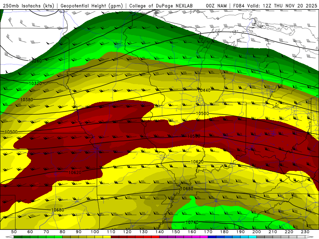Image resolution: width=319 pixels, height=239 pixels.
Task: Click the right arrow cap of the color bar
Action: tap(309, 237)
